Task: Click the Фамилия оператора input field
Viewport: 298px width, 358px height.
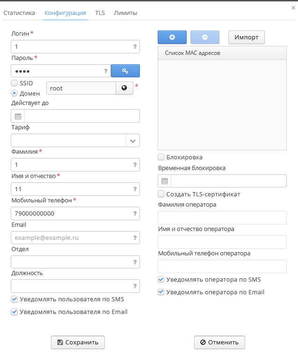Action: click(x=222, y=218)
